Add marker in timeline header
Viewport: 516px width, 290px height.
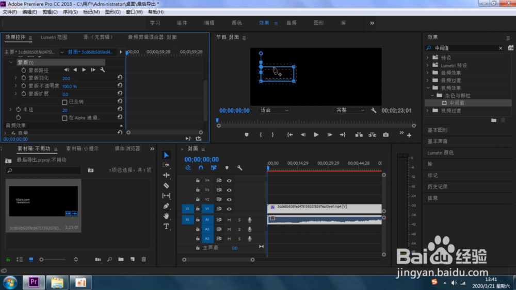[227, 168]
